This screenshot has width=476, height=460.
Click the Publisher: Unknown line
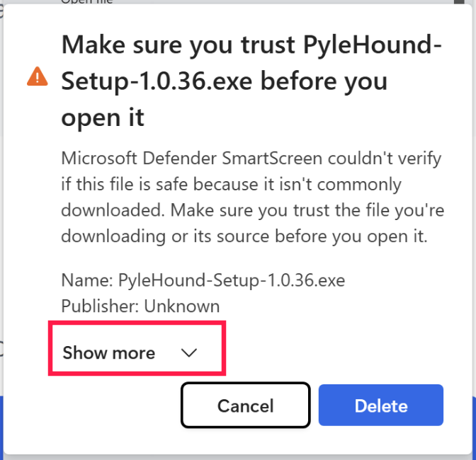click(x=140, y=306)
